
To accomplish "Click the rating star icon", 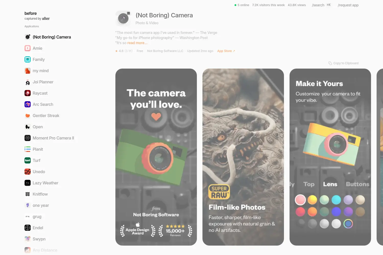I will [116, 51].
